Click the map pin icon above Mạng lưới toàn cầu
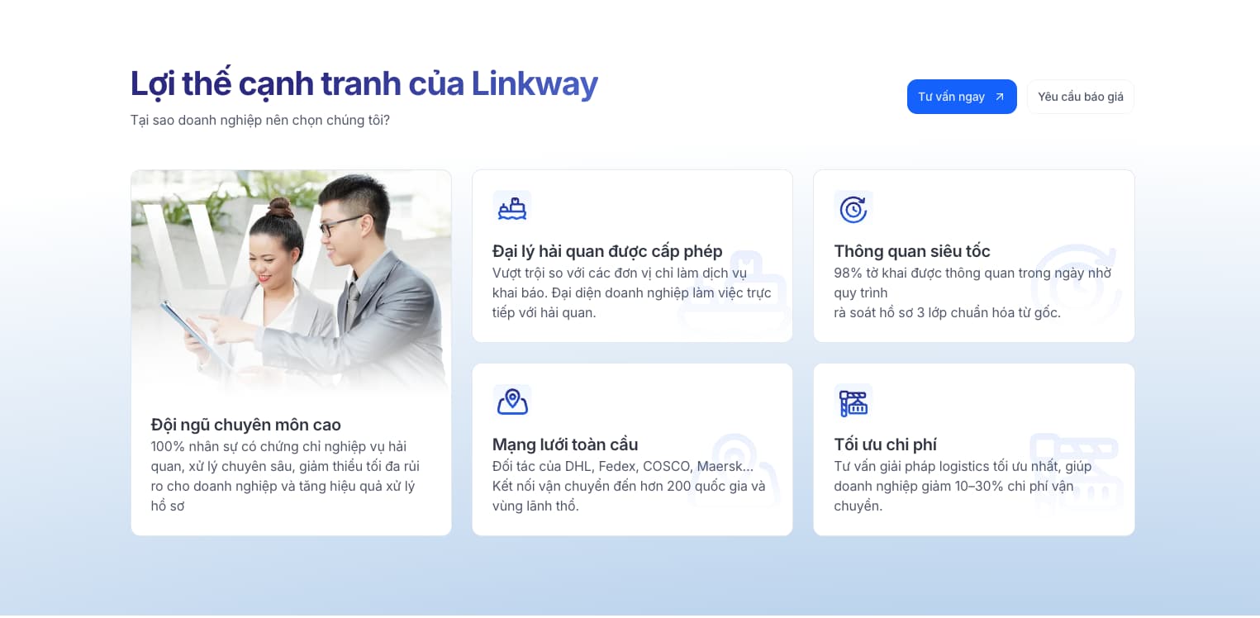The image size is (1260, 618). [x=511, y=402]
